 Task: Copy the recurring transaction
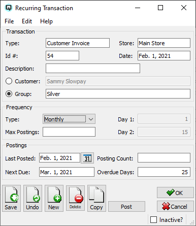coord(96,198)
